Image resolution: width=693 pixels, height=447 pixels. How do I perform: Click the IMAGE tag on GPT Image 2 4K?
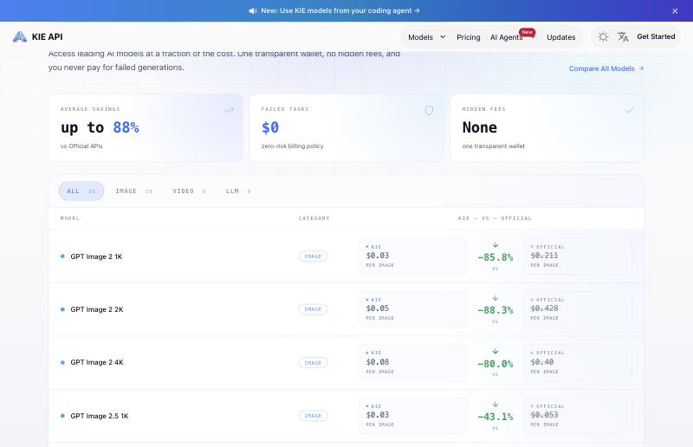pos(313,363)
